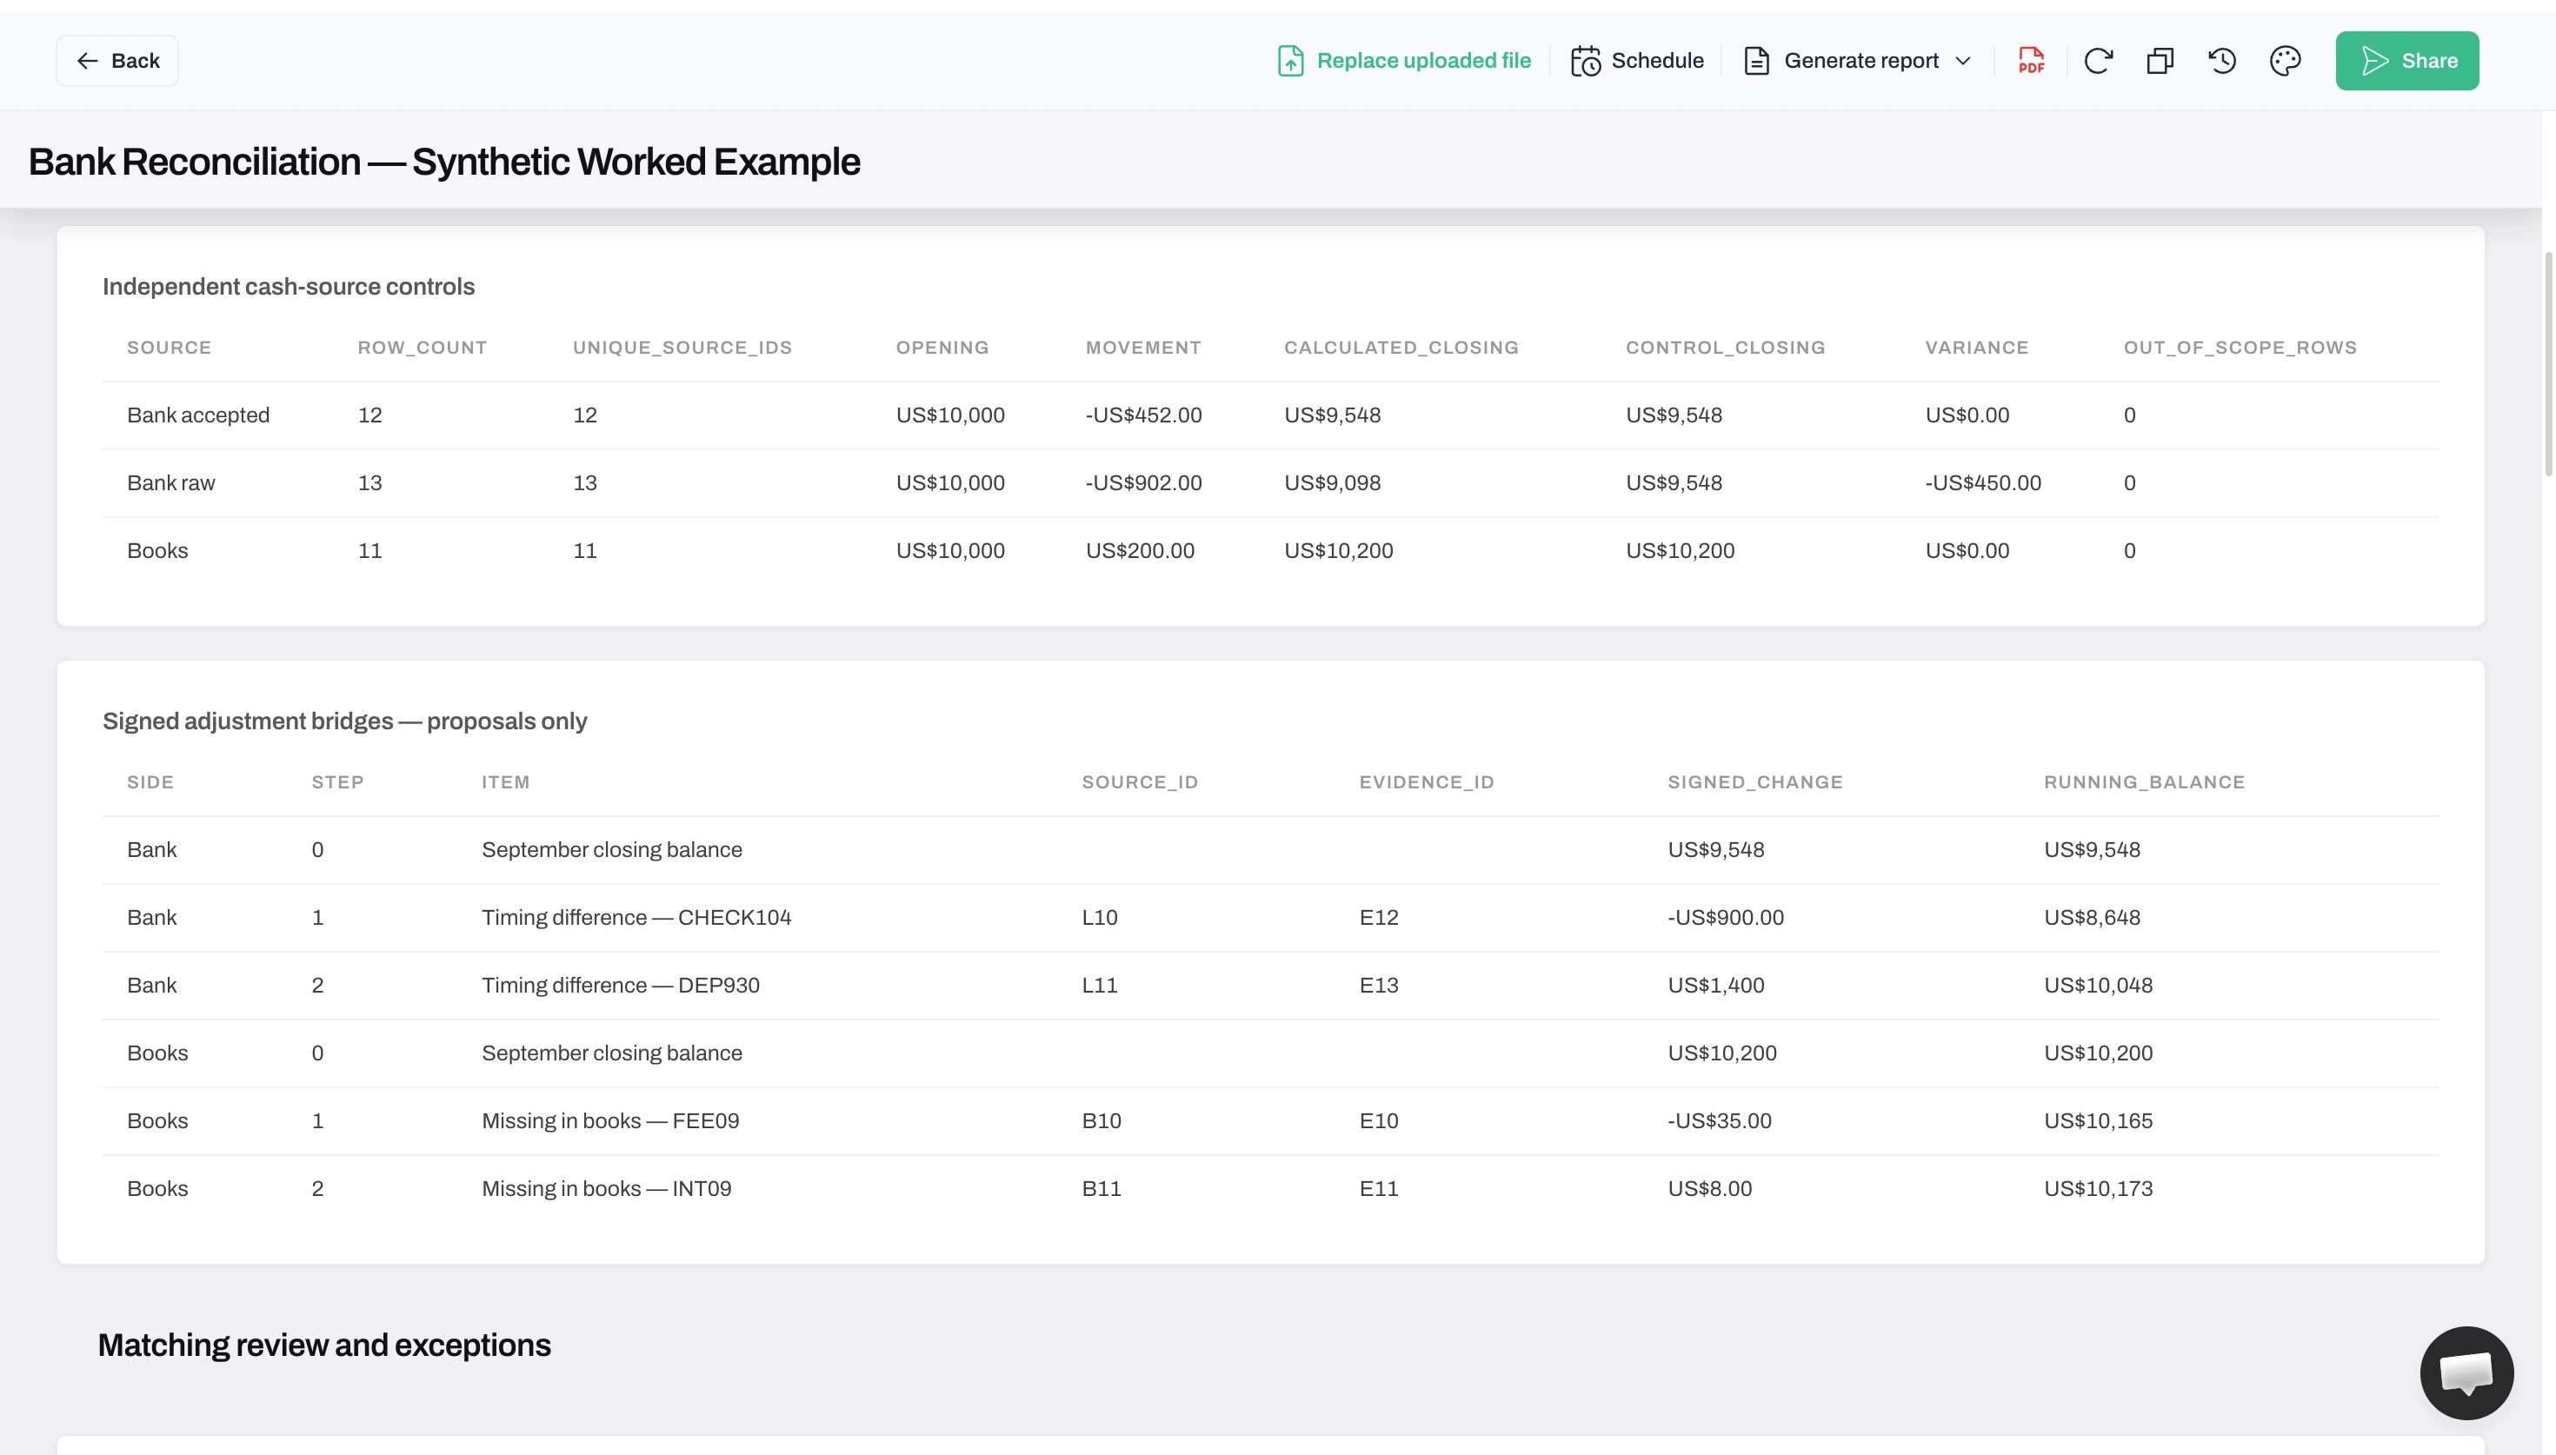This screenshot has height=1455, width=2556.
Task: Select 'Missing in books — FEE09' item
Action: pos(609,1121)
